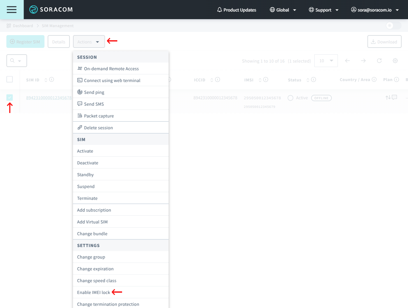Uncheck the selected SIM row checkbox
Viewport: 408px width, 308px height.
10,97
